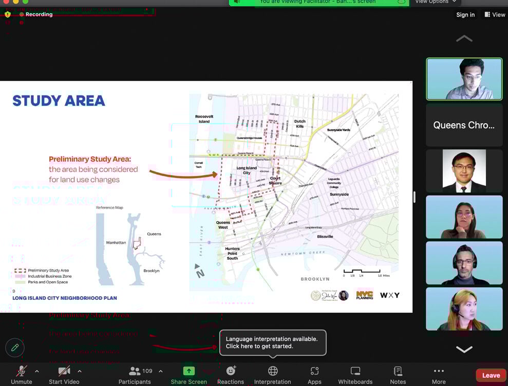Viewport: 508px width, 386px height.
Task: Click the annotation pencil icon
Action: coord(15,348)
